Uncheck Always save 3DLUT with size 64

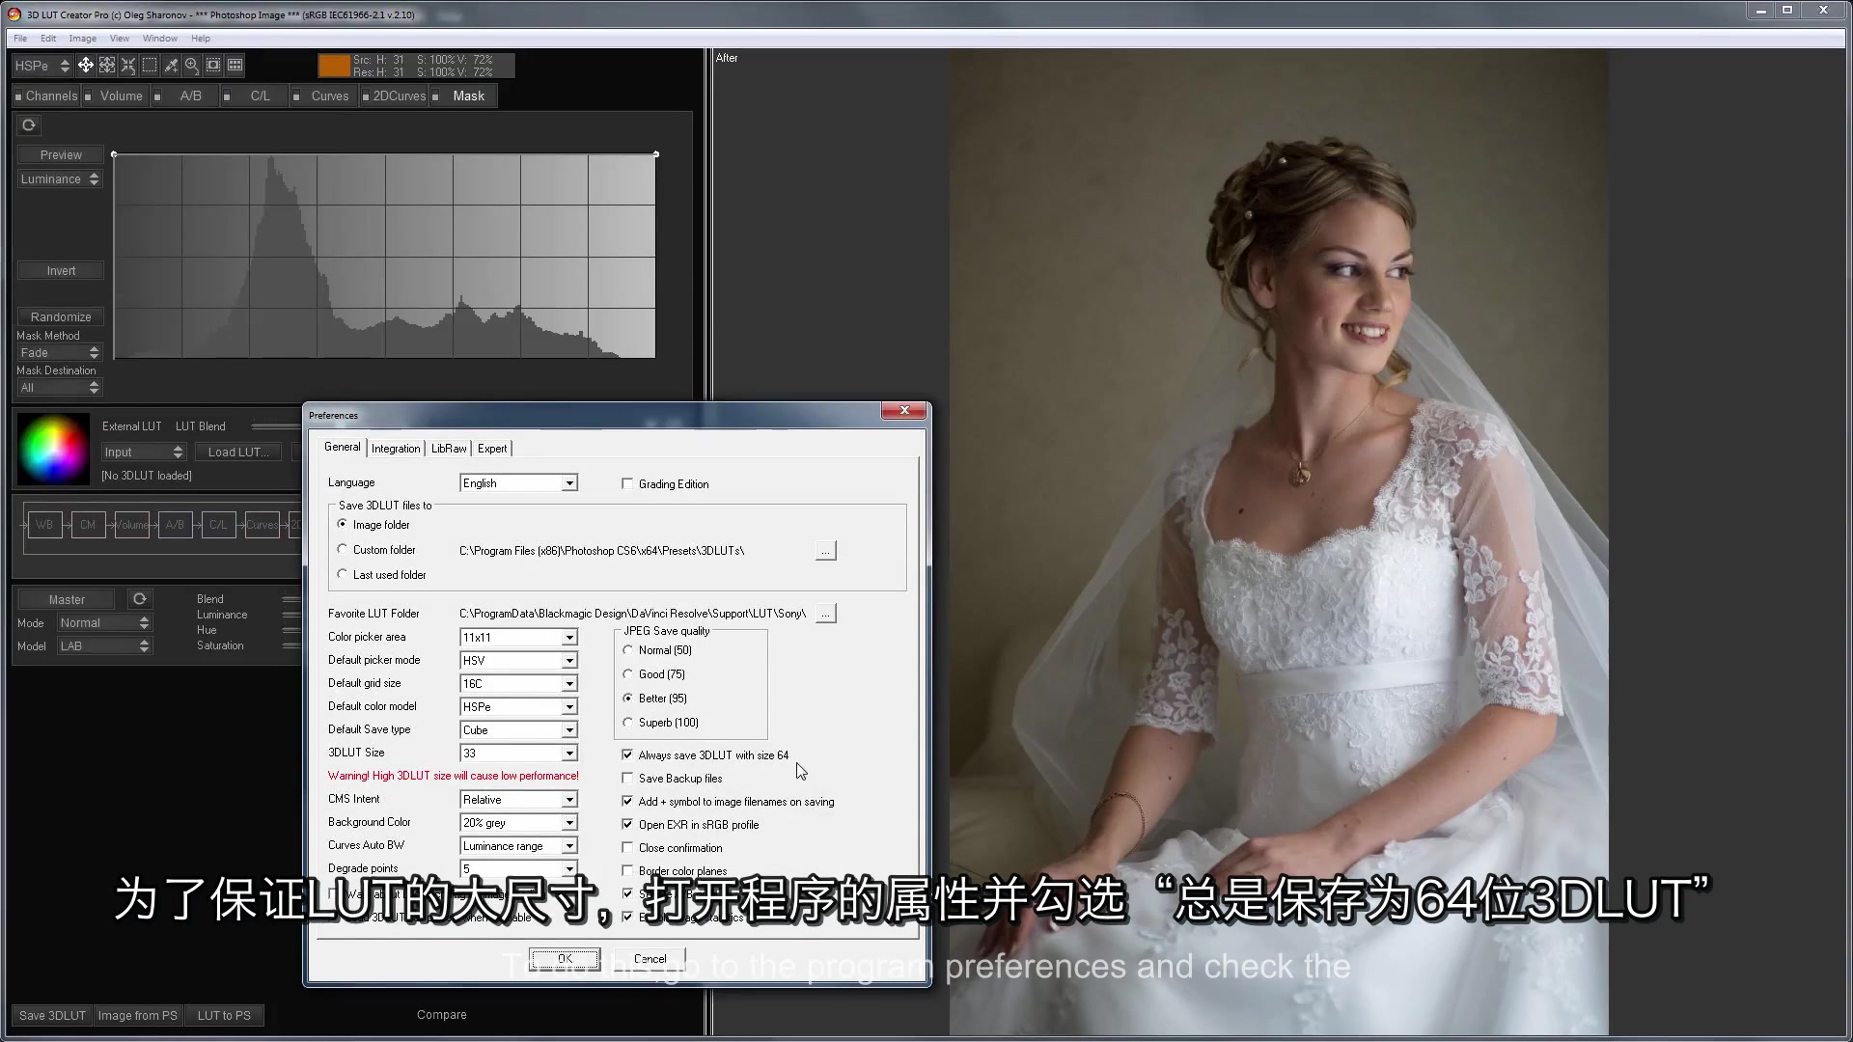point(627,755)
